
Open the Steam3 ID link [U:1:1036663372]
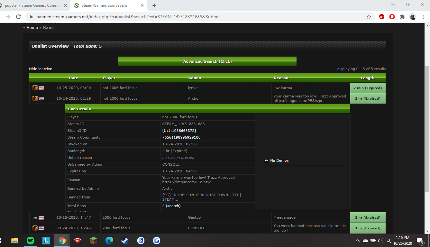(179, 131)
